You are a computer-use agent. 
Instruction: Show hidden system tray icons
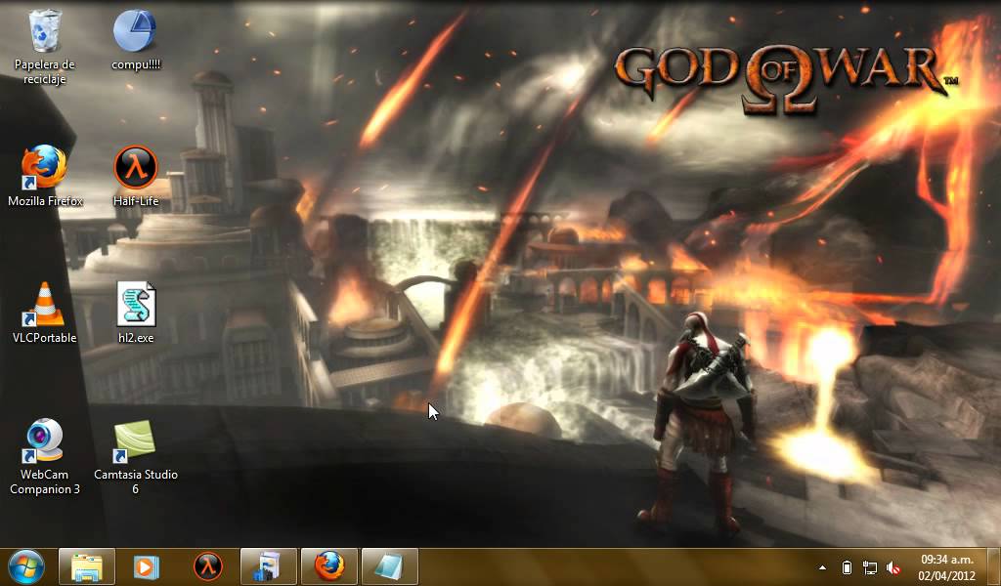coord(822,567)
